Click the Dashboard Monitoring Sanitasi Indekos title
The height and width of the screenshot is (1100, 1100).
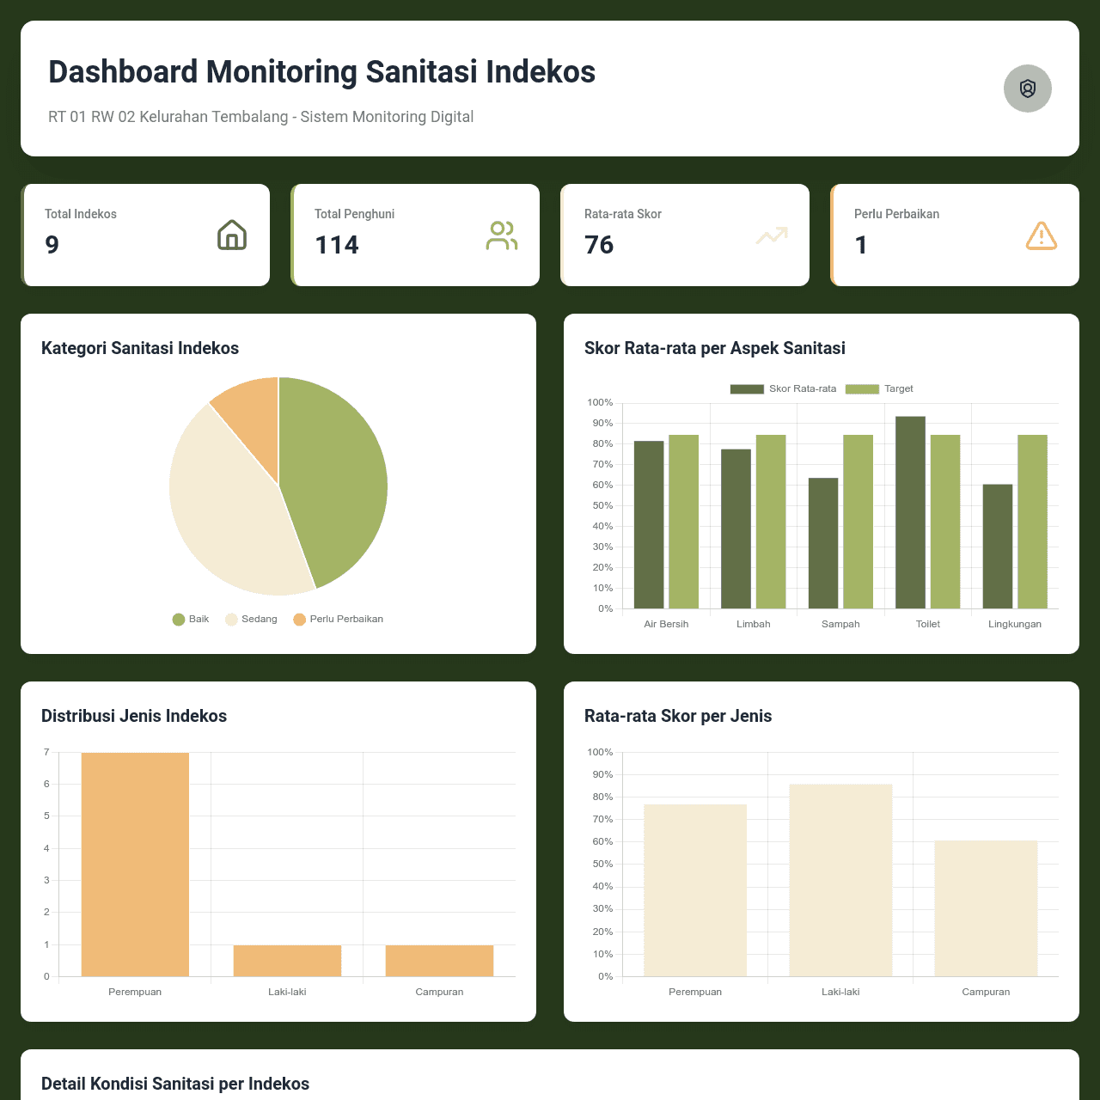(322, 71)
